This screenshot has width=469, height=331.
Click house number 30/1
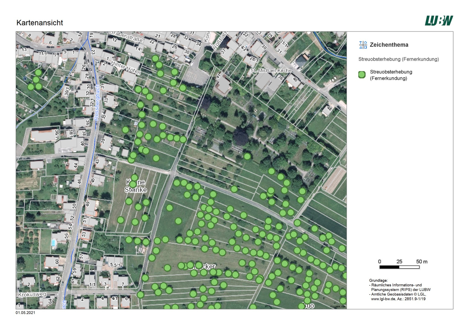(x=67, y=91)
